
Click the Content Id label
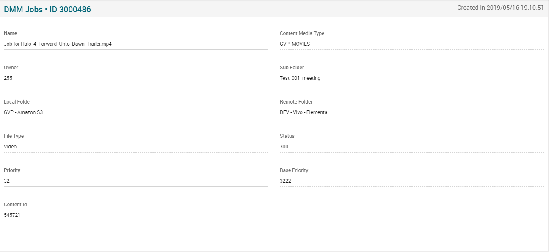[15, 205]
